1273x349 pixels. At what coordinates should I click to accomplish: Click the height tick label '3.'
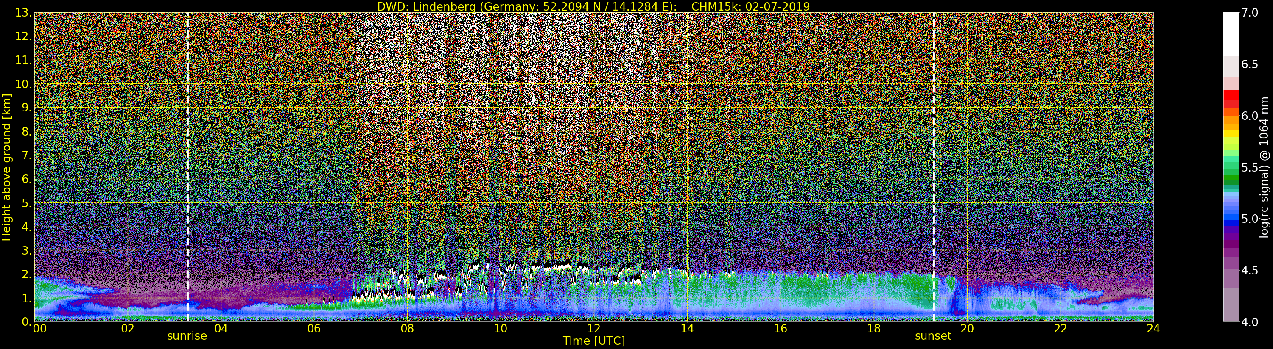pyautogui.click(x=27, y=251)
